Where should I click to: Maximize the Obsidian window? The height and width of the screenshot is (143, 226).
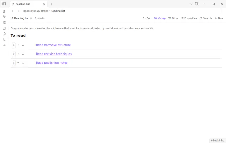[x=214, y=4]
